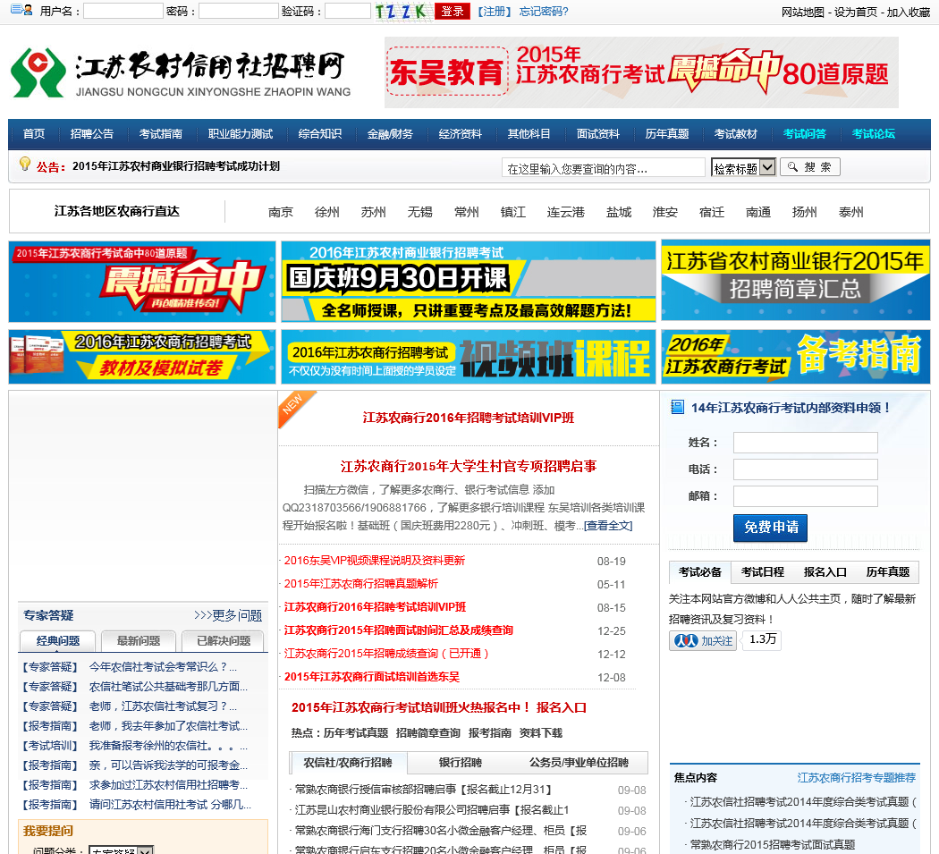Open the 历年真题 nav item
This screenshot has width=939, height=854.
[667, 133]
